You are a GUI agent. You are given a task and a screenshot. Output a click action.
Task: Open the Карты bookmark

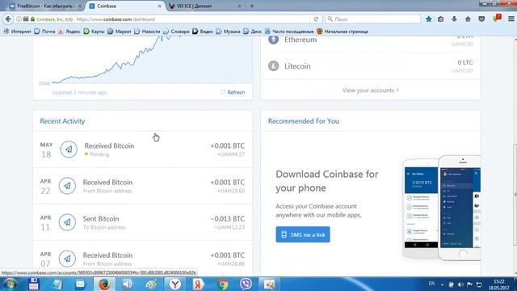[95, 32]
